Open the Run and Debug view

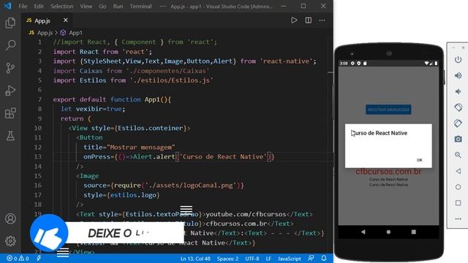tap(10, 91)
